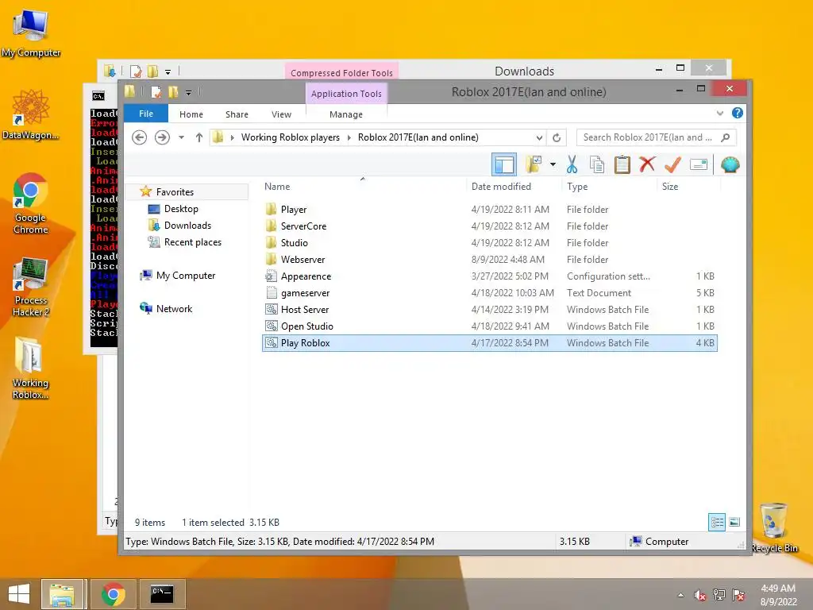Viewport: 813px width, 610px height.
Task: Open the folder options toolbar icon
Action: pyautogui.click(x=534, y=165)
